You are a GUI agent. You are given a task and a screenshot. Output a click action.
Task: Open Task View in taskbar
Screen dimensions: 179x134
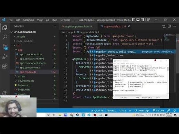pyautogui.click(x=54, y=115)
